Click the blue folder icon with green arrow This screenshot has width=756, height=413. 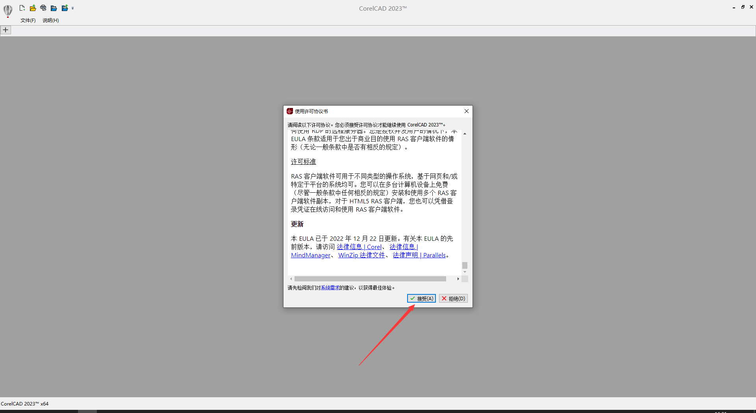pos(65,8)
